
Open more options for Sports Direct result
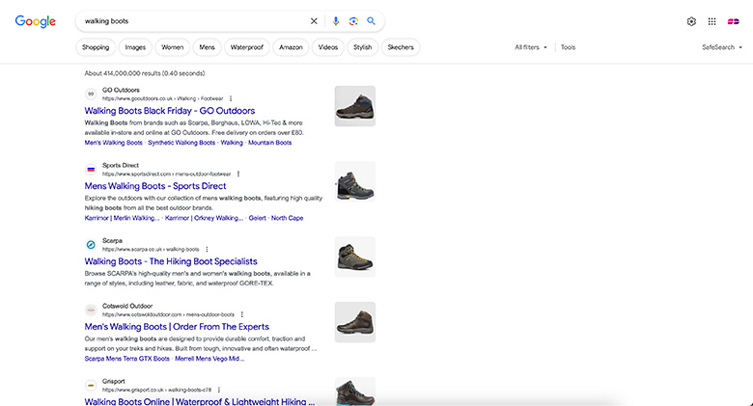tap(238, 175)
